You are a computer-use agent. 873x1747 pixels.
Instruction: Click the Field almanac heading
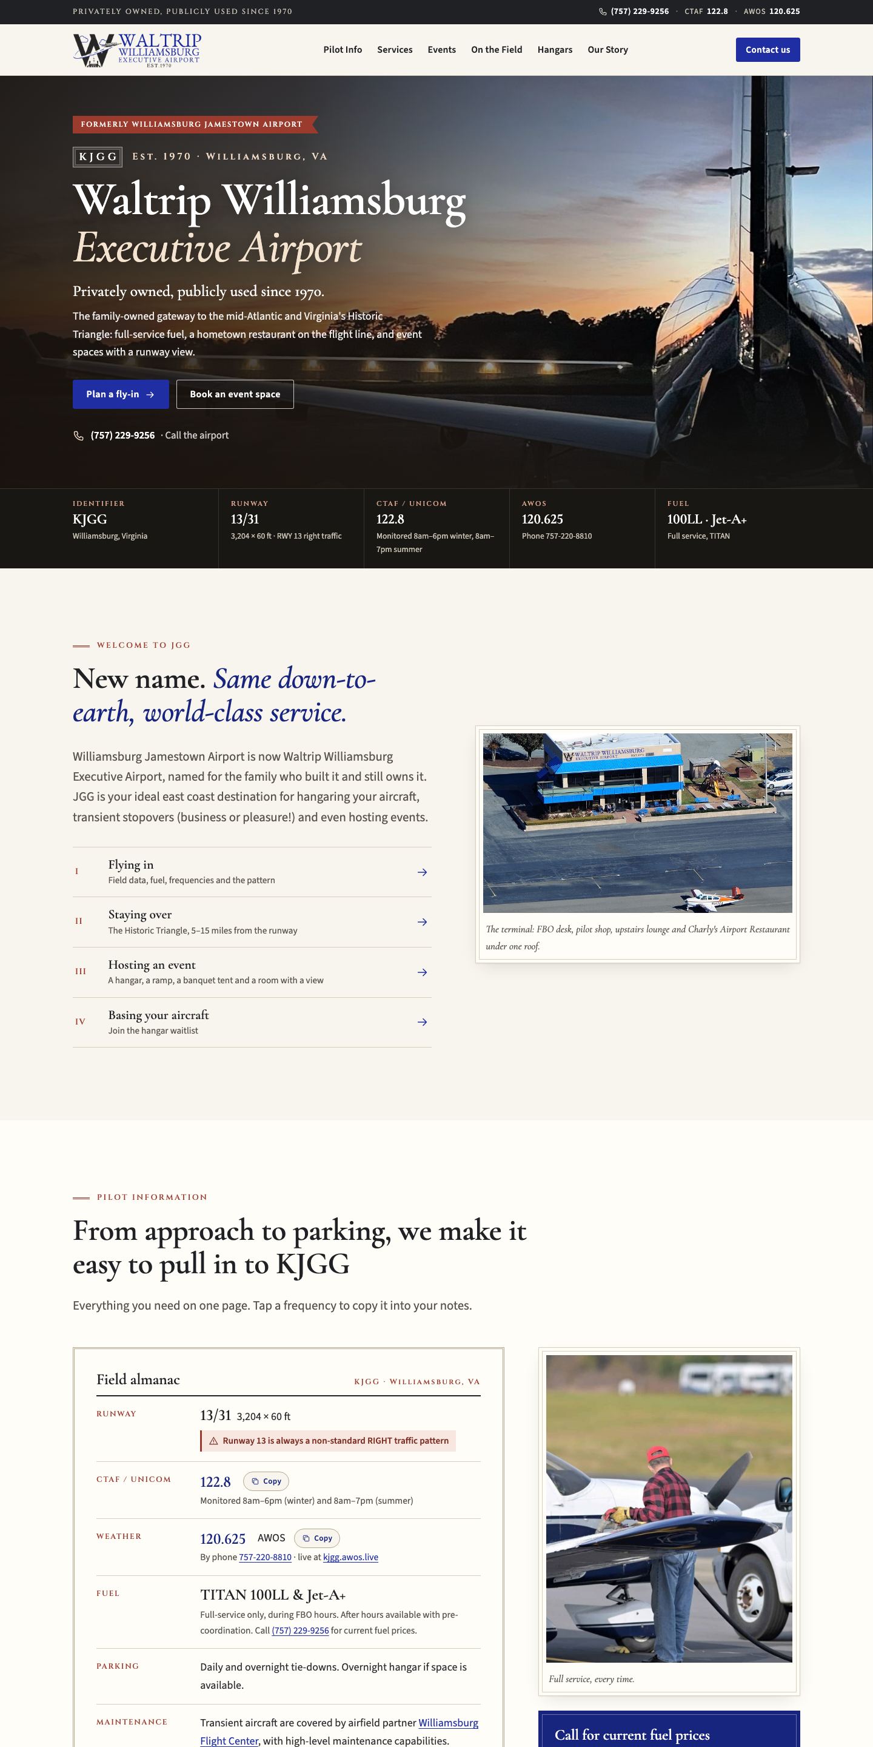[x=138, y=1379]
